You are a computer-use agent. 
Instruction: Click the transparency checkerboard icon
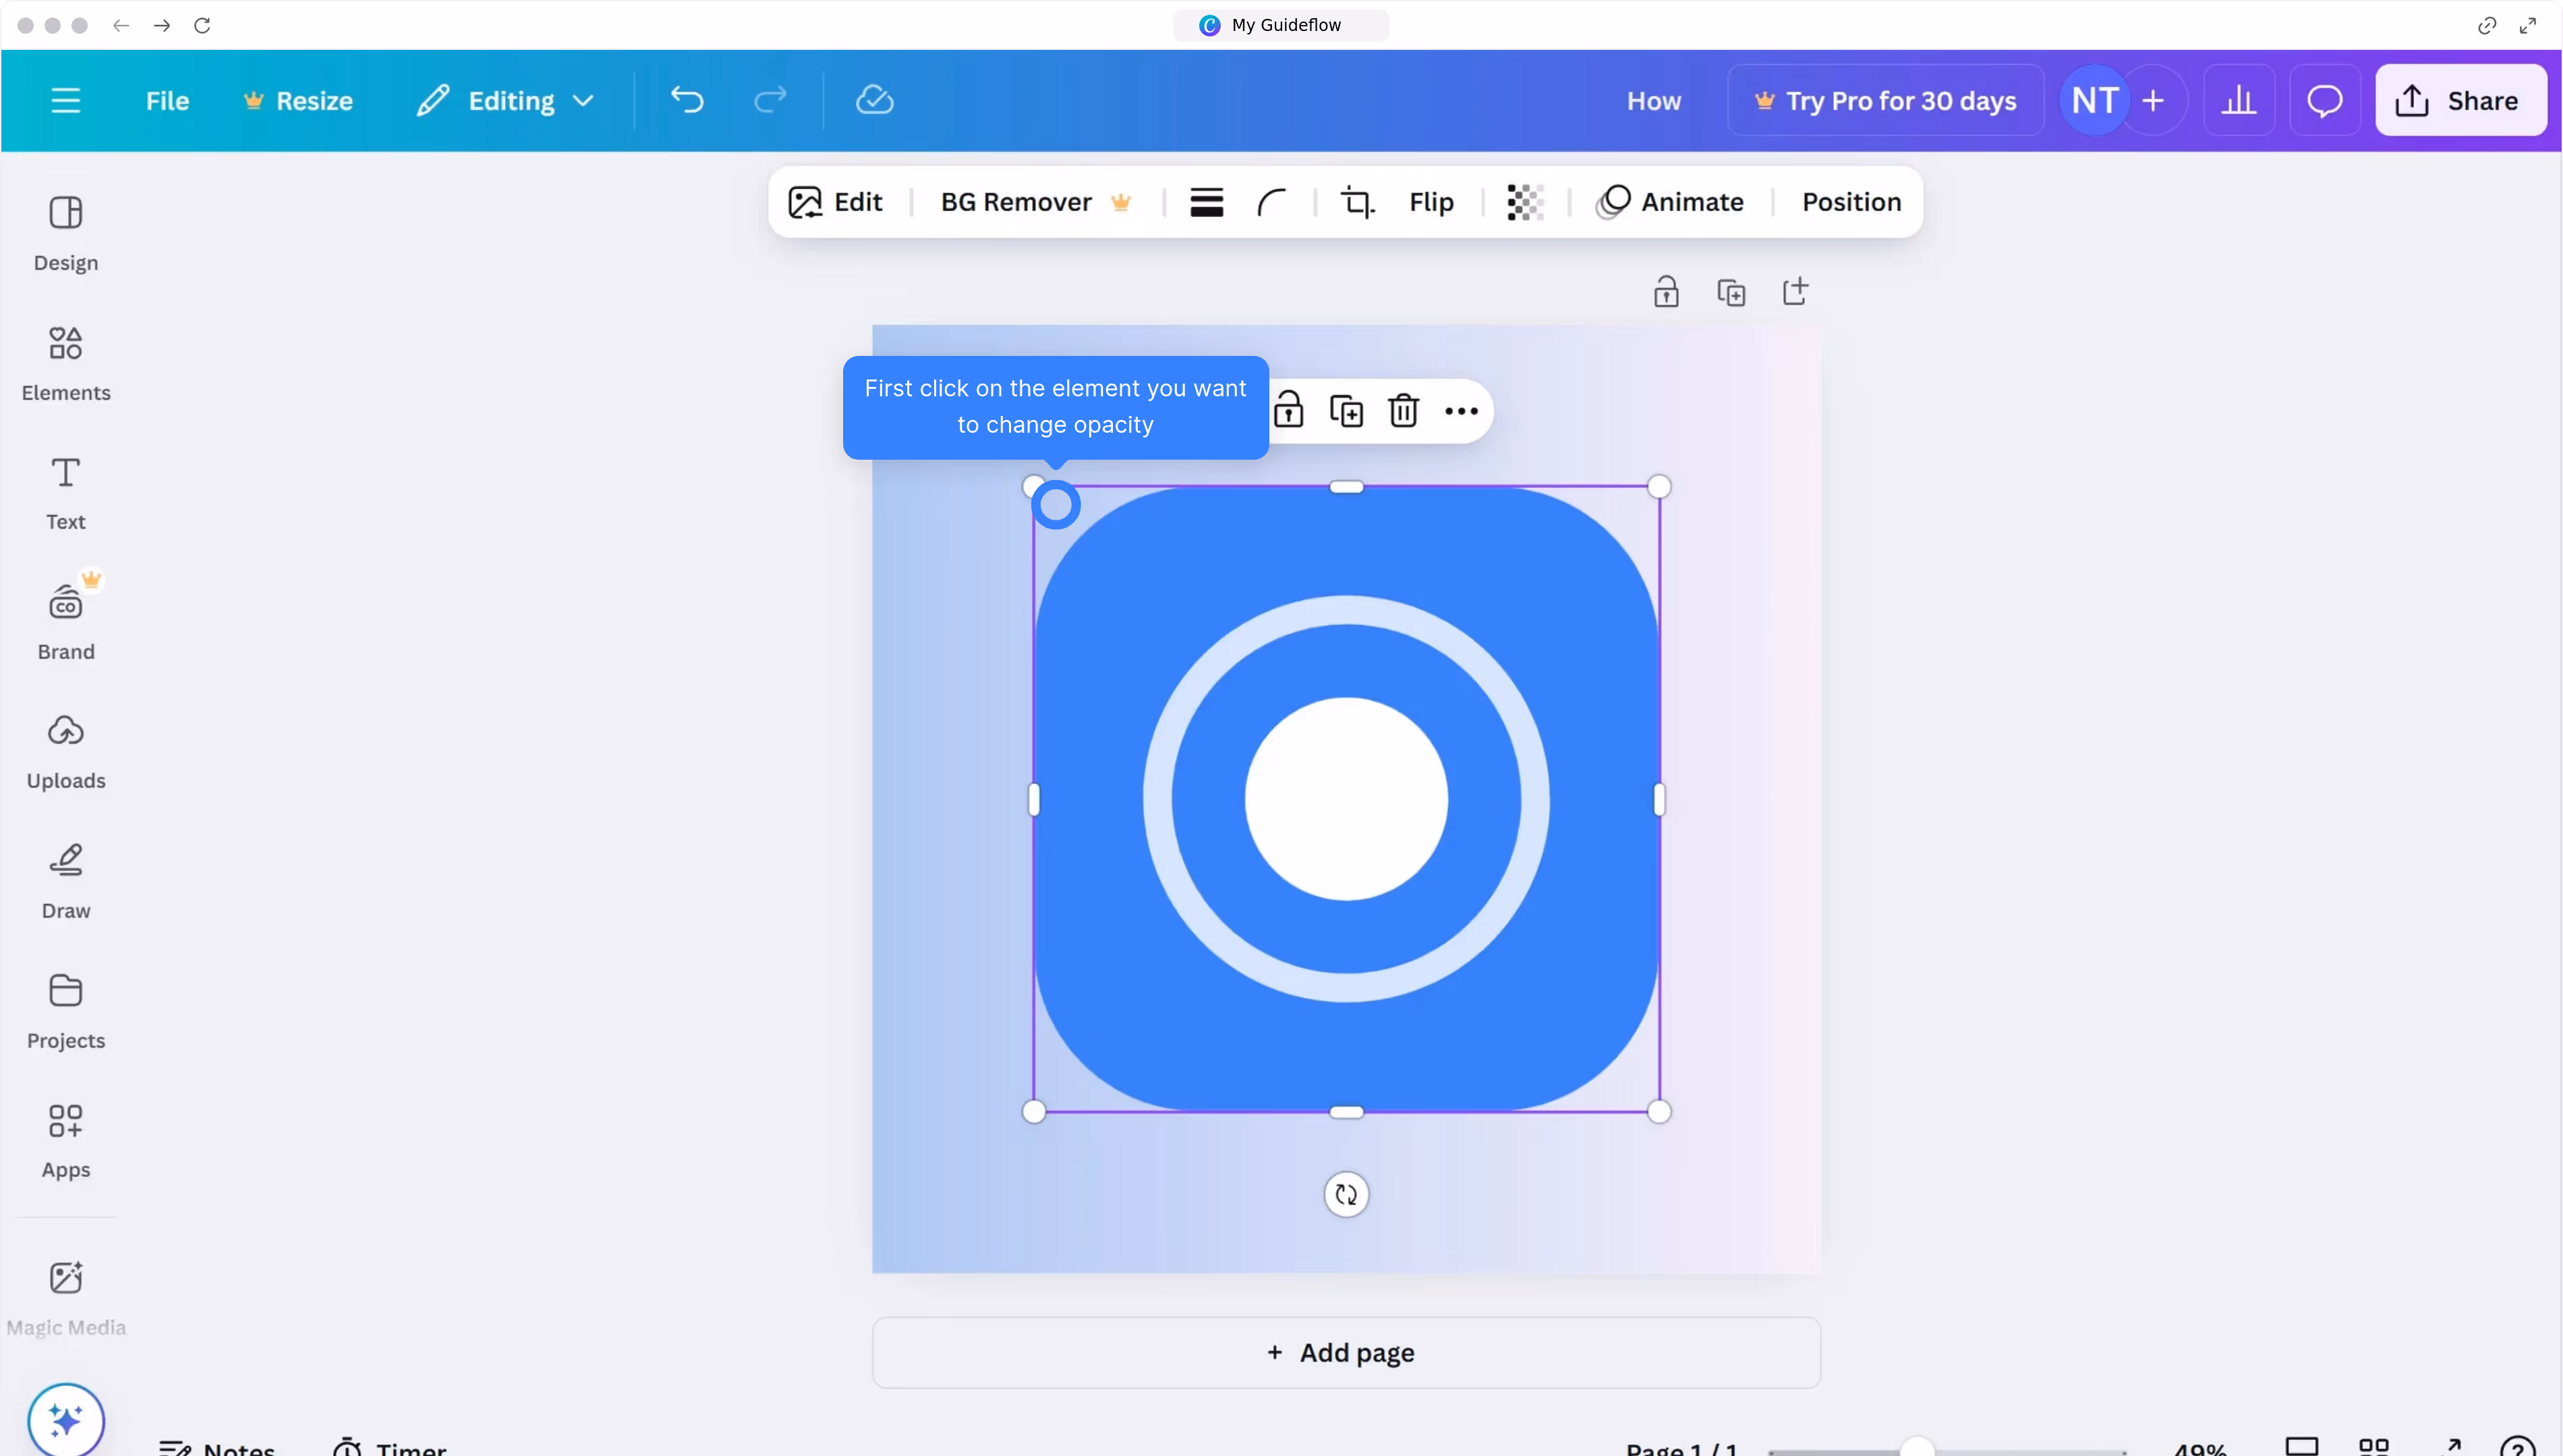coord(1524,202)
